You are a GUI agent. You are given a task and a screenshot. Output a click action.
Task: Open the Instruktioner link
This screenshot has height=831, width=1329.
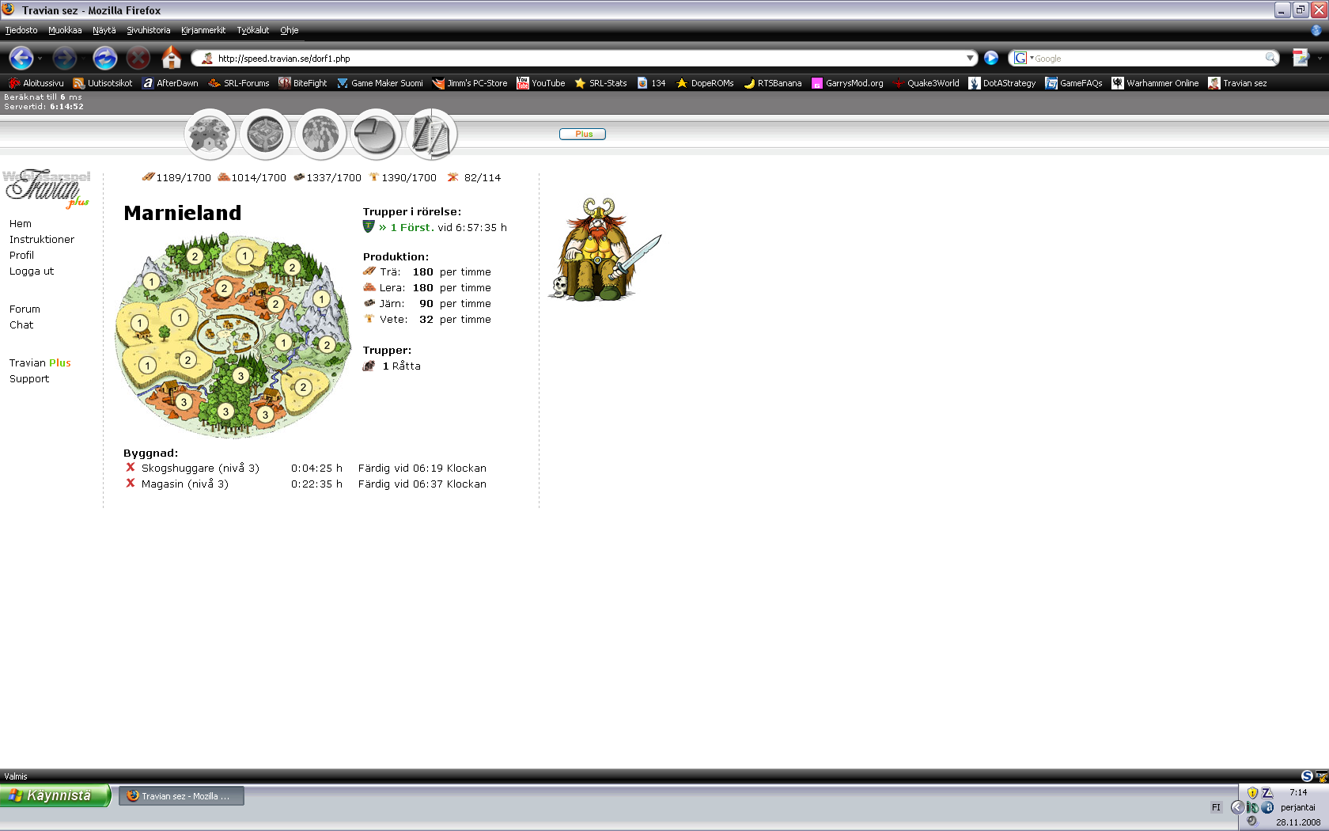click(42, 240)
